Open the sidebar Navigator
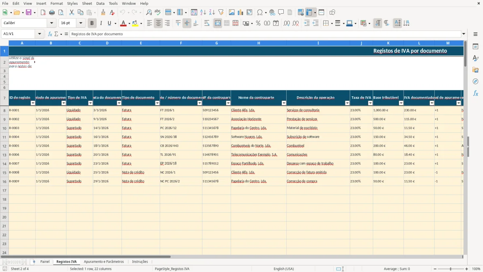Image resolution: width=483 pixels, height=272 pixels. tap(475, 81)
